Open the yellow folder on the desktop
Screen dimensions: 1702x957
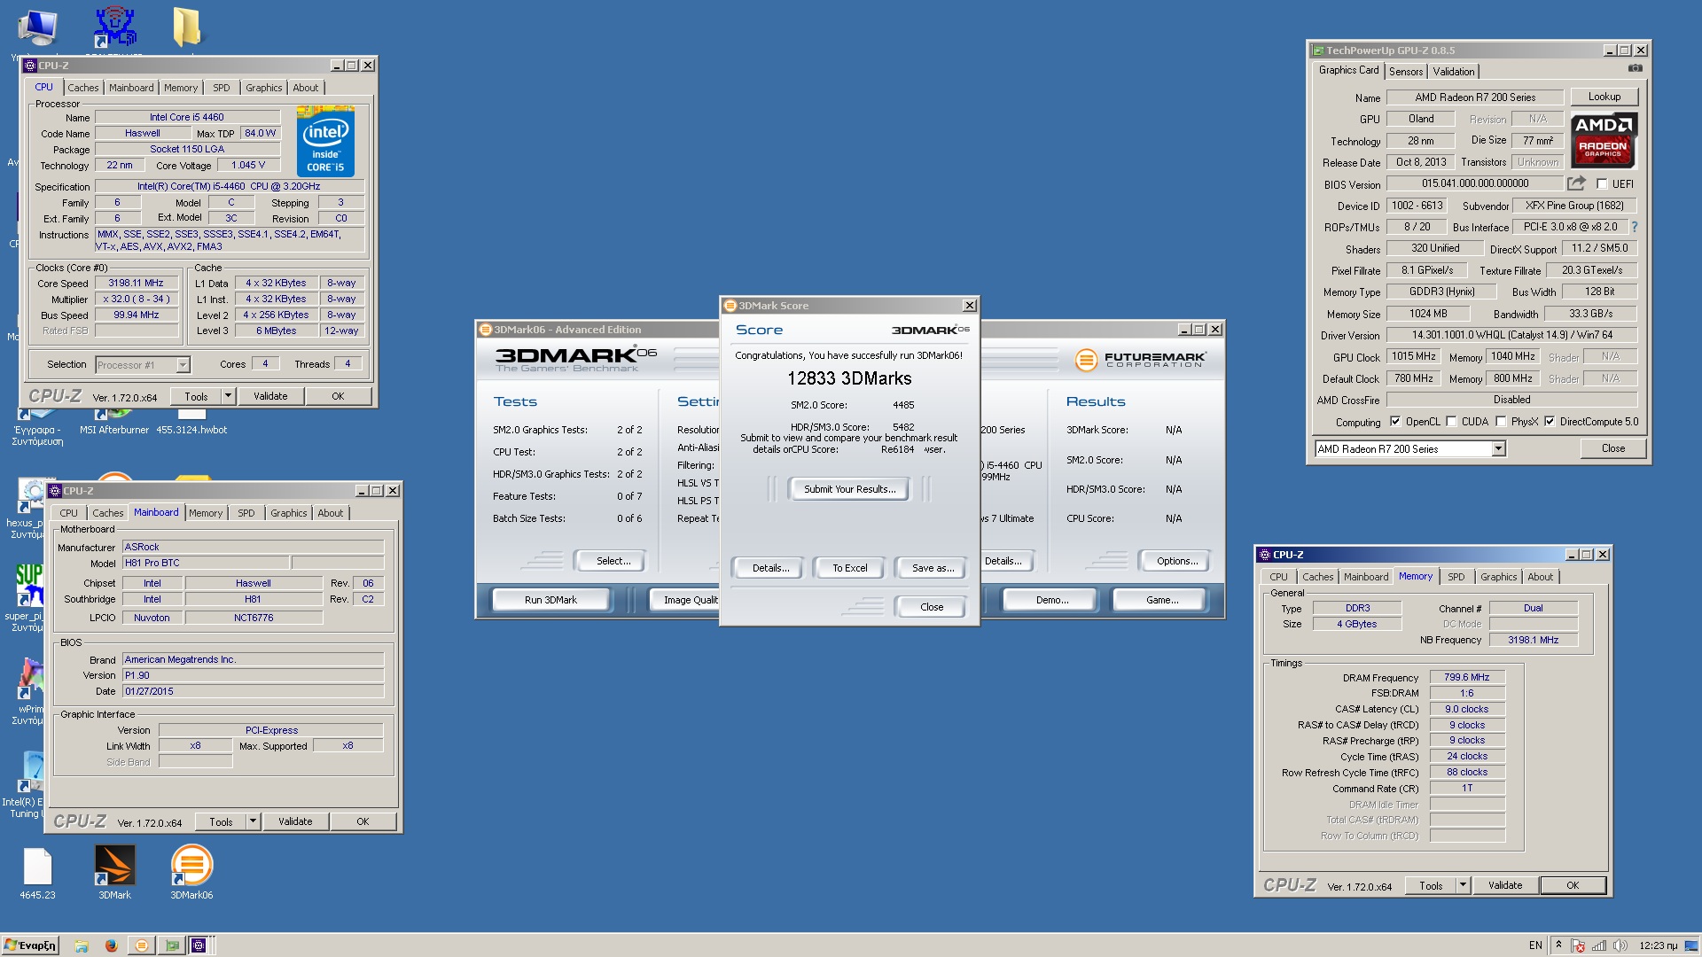[187, 27]
